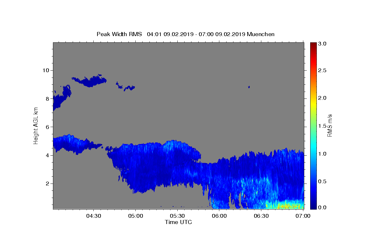Screen dimensions: 376x251
Task: Click the colorbar value 0.0
Action: (x=322, y=207)
